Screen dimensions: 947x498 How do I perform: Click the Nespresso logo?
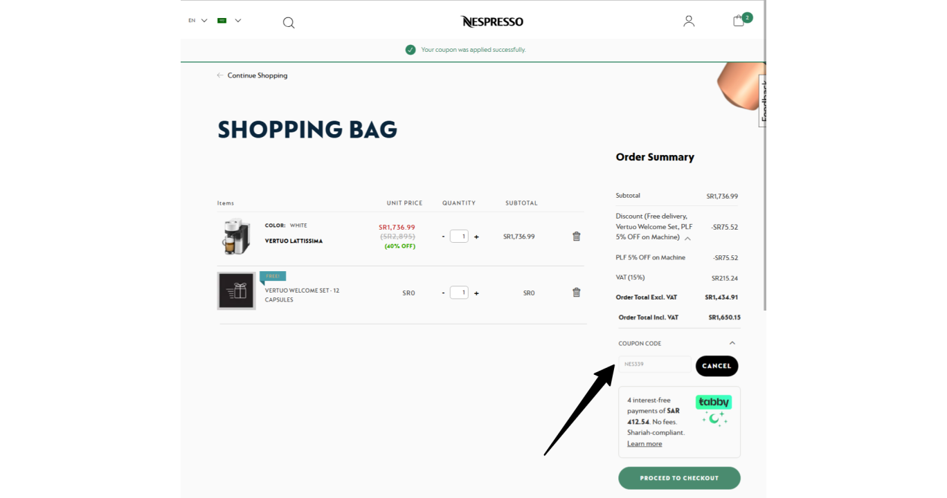(x=492, y=21)
